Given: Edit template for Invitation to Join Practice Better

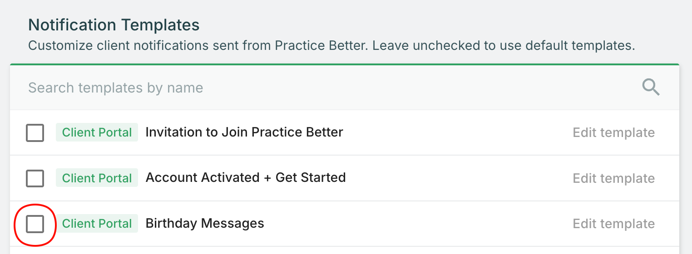Looking at the screenshot, I should 613,133.
